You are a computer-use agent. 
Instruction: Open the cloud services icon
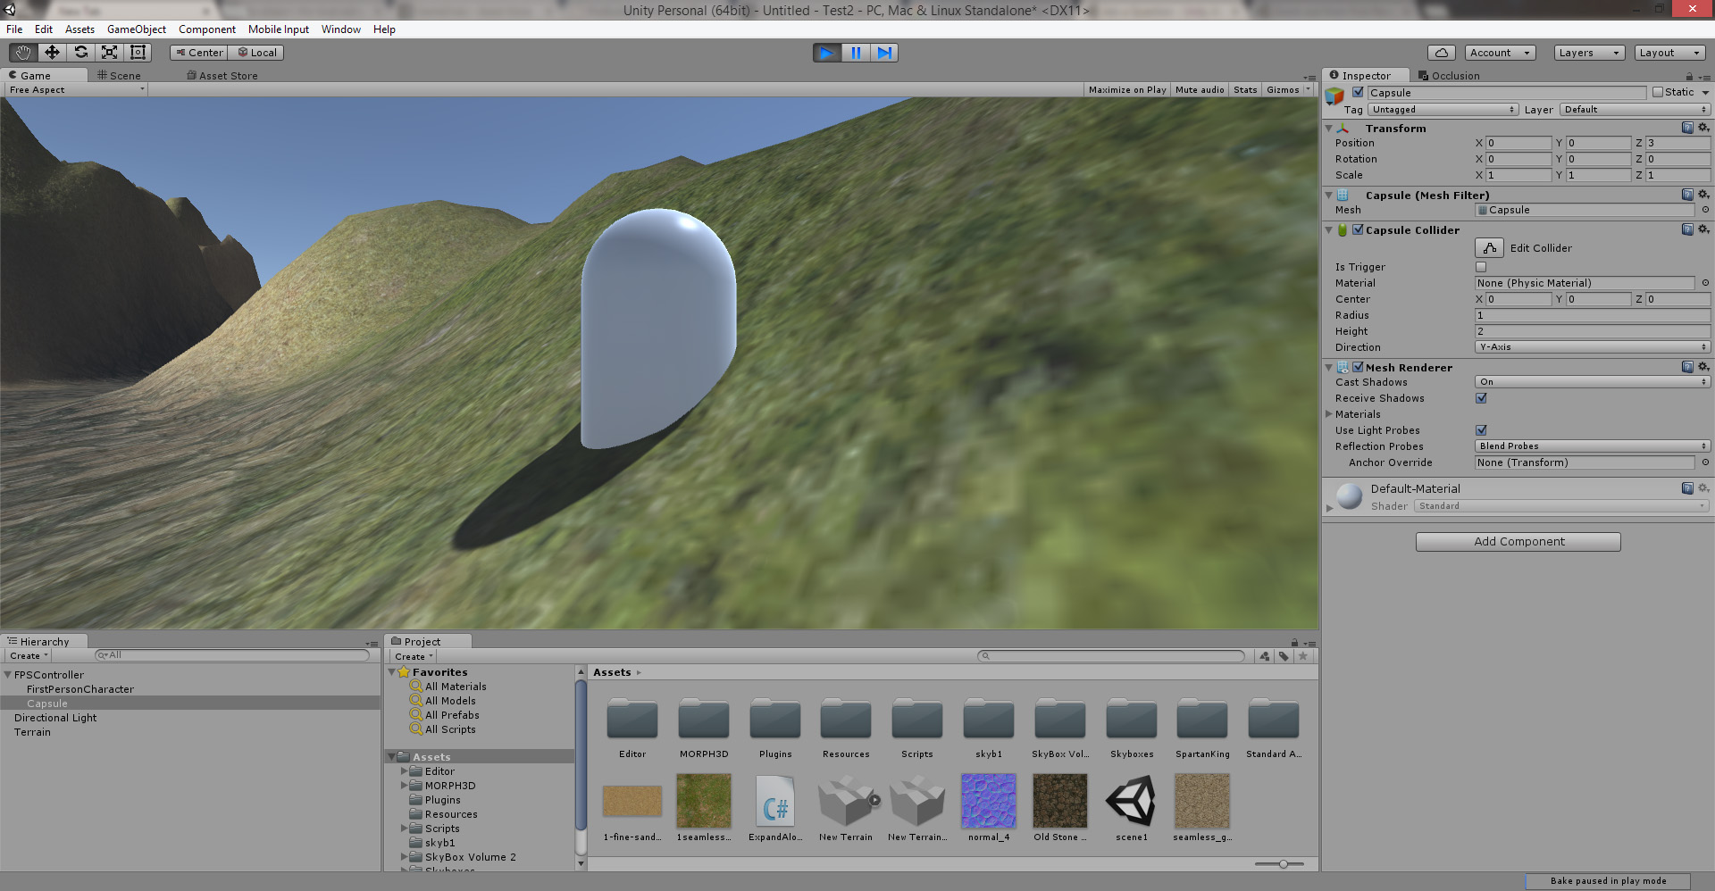coord(1442,53)
